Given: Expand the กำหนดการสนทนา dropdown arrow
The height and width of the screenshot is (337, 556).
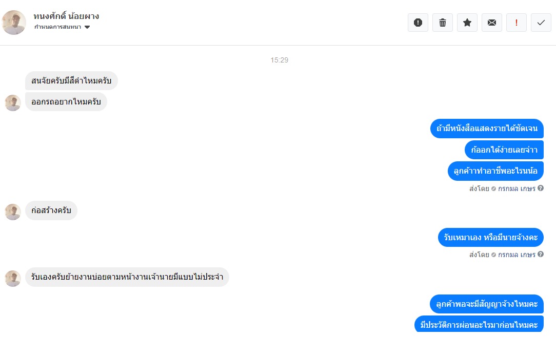Looking at the screenshot, I should 87,27.
